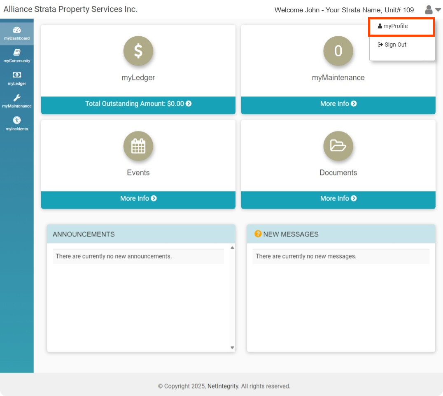Click the question mark icon beside New Messages
Screen dimensions: 443x396
[258, 234]
